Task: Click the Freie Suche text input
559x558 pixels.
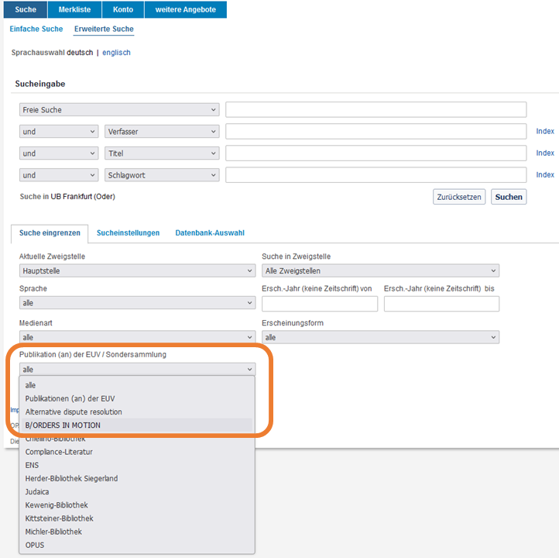Action: tap(376, 109)
